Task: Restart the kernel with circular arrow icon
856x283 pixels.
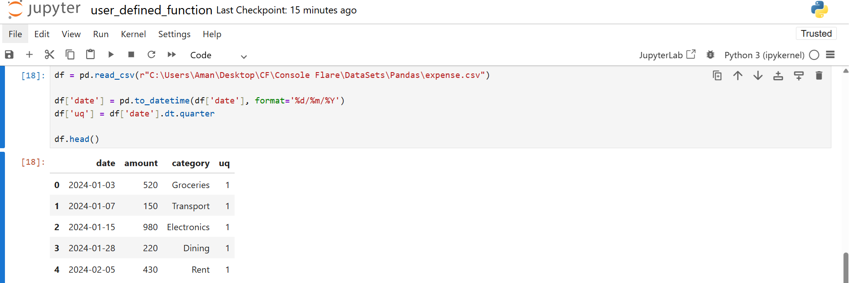Action: (x=151, y=55)
